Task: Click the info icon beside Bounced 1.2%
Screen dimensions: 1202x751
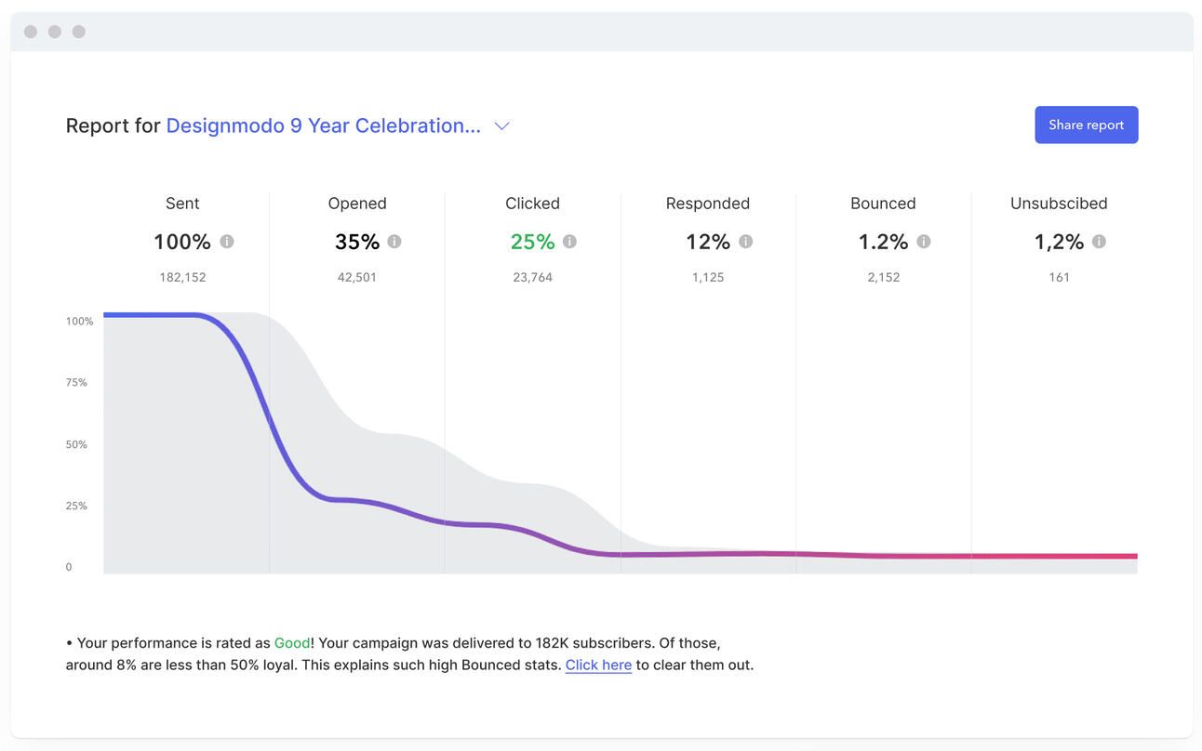Action: pos(923,242)
